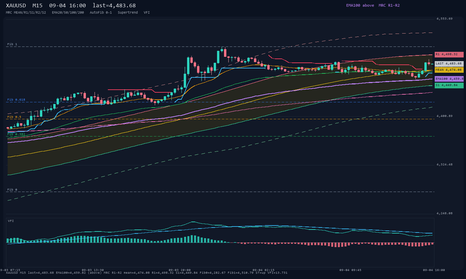This screenshot has height=279, width=466.
Task: Click the last=4,483.68 value in the title
Action: tap(114, 6)
